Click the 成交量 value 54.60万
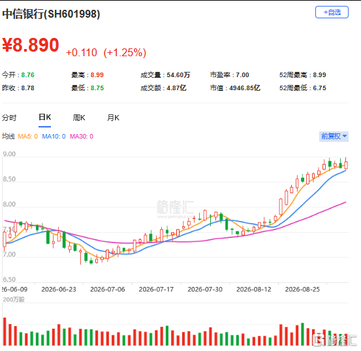Screen dimensions: 361x351 [x=178, y=75]
